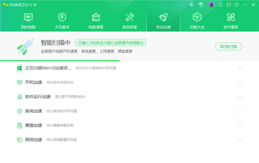Click the green scan progress bar
This screenshot has width=259, height=163.
point(60,61)
